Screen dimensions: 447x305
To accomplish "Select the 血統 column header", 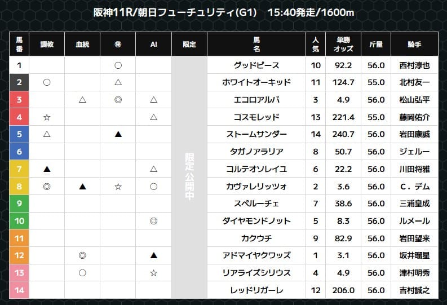I will pos(82,44).
